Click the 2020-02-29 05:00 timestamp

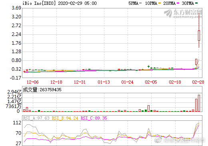77,3
